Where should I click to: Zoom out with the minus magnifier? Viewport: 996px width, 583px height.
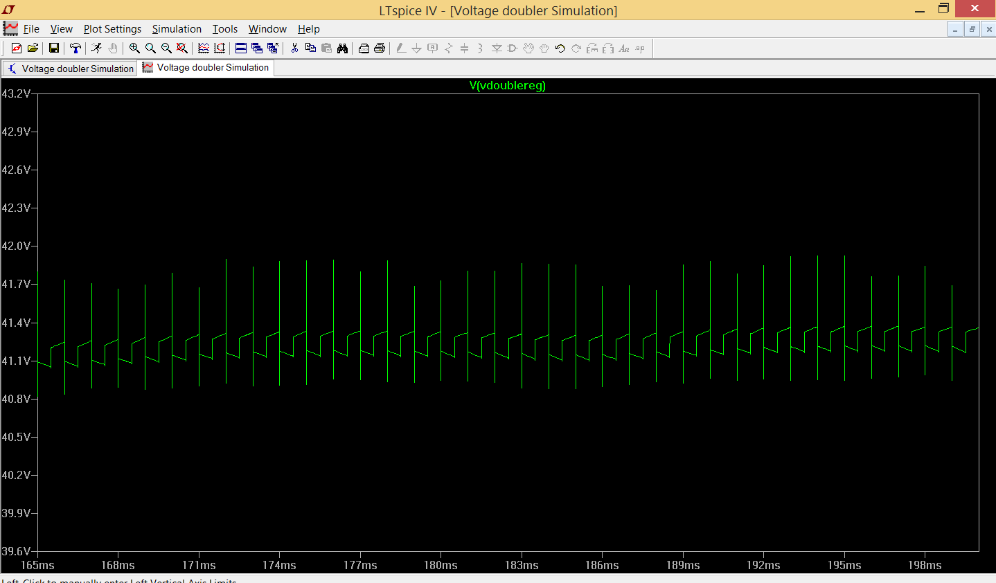(166, 48)
